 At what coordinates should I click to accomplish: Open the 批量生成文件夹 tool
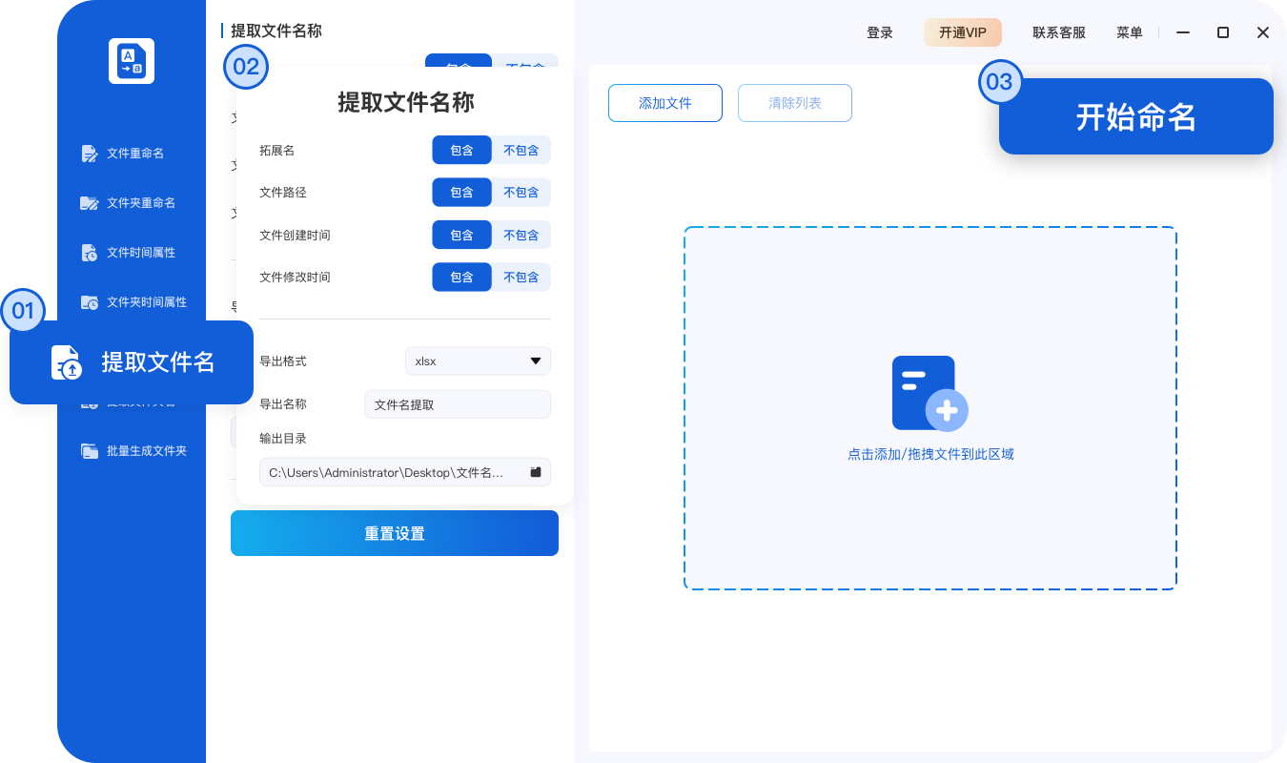(x=145, y=450)
